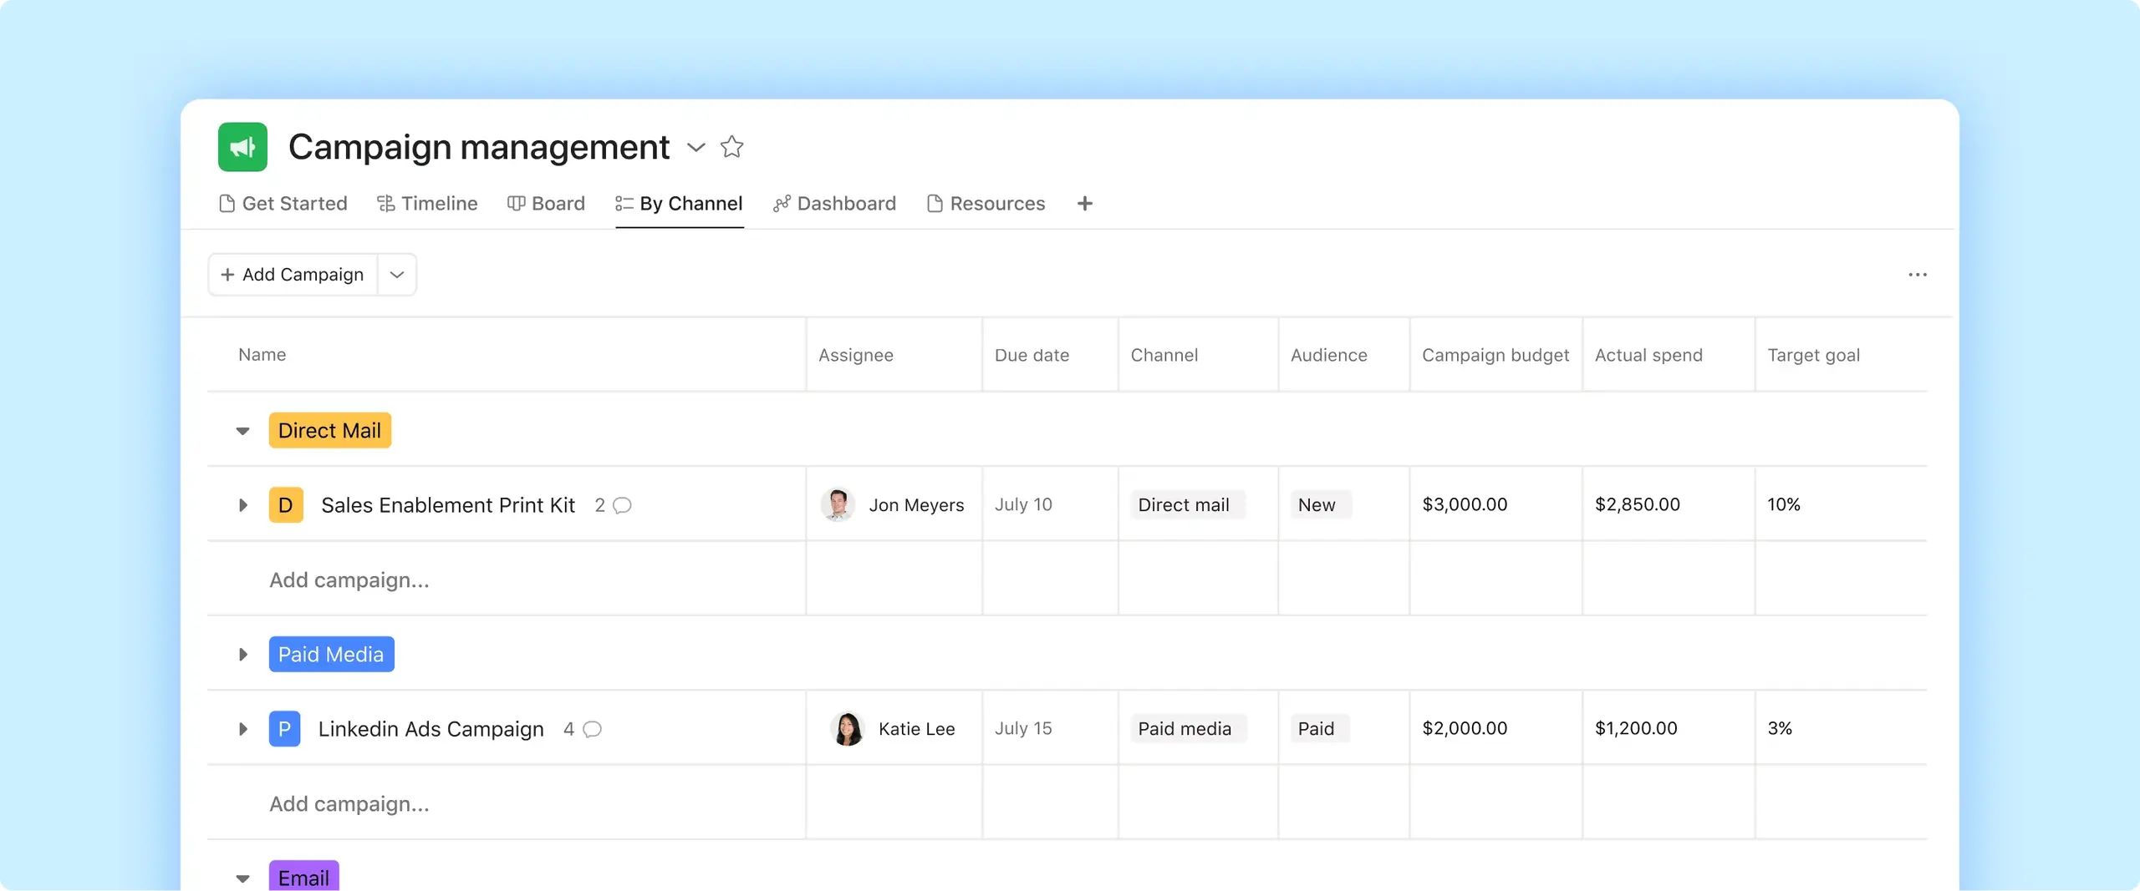The width and height of the screenshot is (2140, 891).
Task: Click Add campaign under Direct Mail
Action: coord(349,580)
